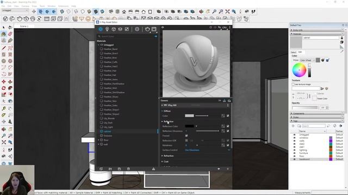Viewport: 348px width, 195px height.
Task: Toggle Metalness texture enable checkbox
Action: coord(228,145)
